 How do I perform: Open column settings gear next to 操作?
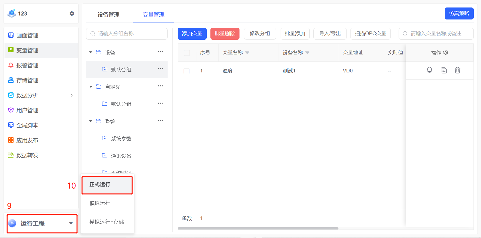coord(446,52)
